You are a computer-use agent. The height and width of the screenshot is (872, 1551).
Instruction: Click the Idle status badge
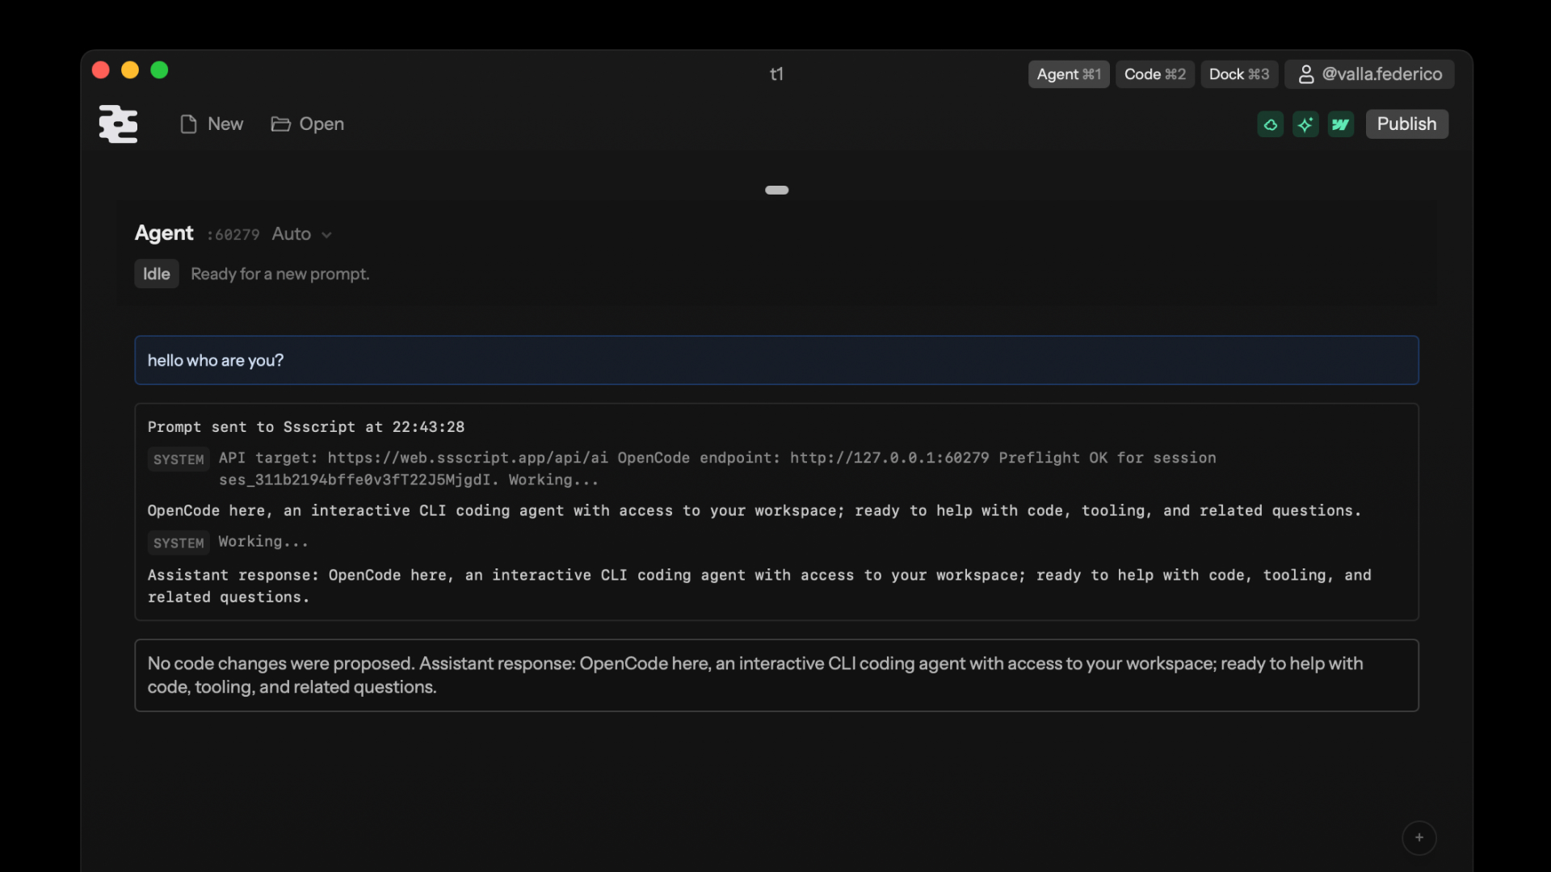tap(156, 274)
